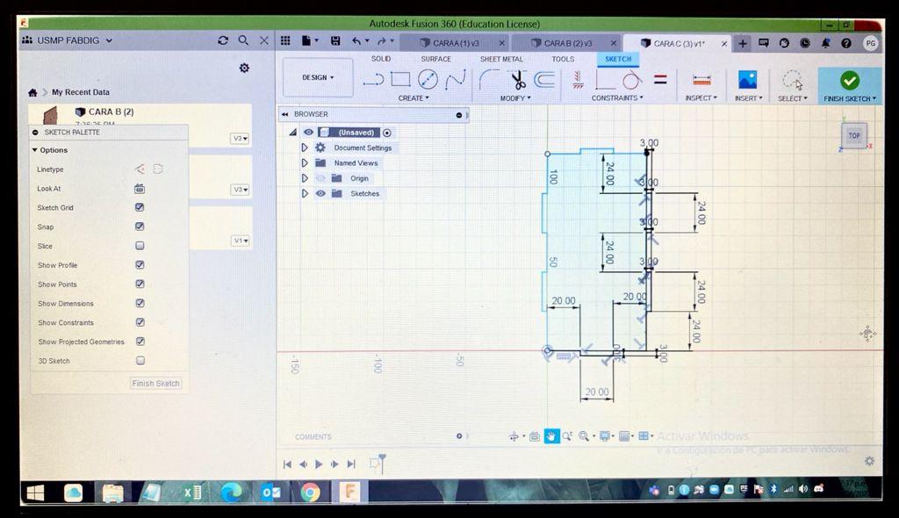Redo the last action
This screenshot has width=899, height=518.
point(382,40)
